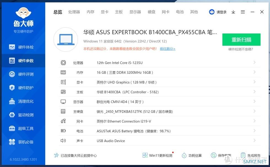
Task: Expand the 主板 row chevron
Action: coord(254,92)
